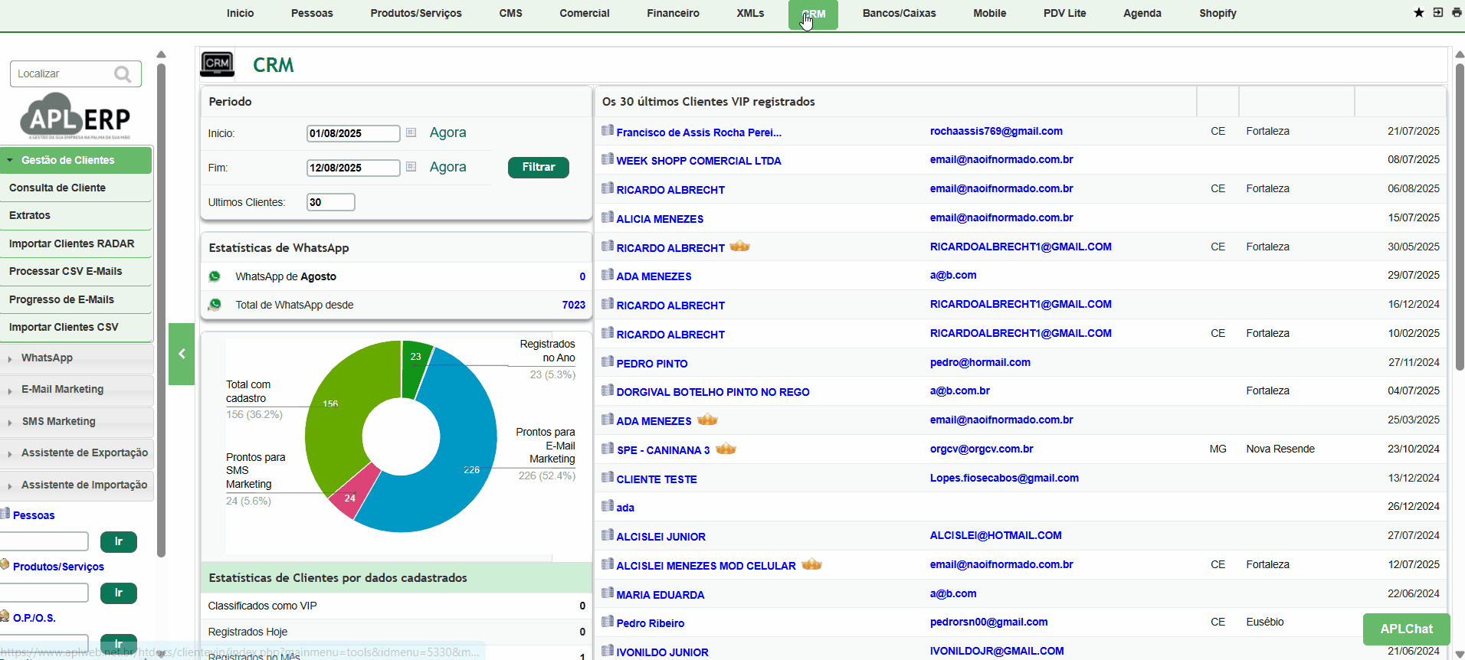This screenshot has width=1465, height=660.
Task: Click the APL ERP cloud logo
Action: tap(76, 116)
